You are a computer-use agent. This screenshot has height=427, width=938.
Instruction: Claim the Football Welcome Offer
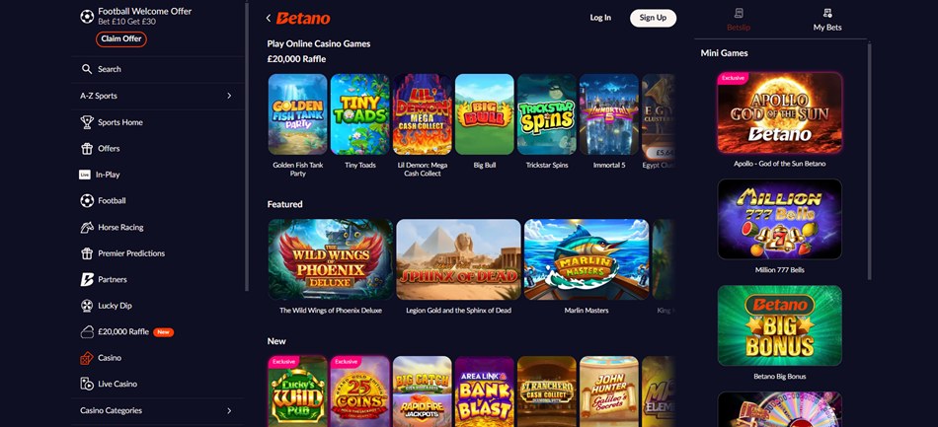[x=120, y=38]
